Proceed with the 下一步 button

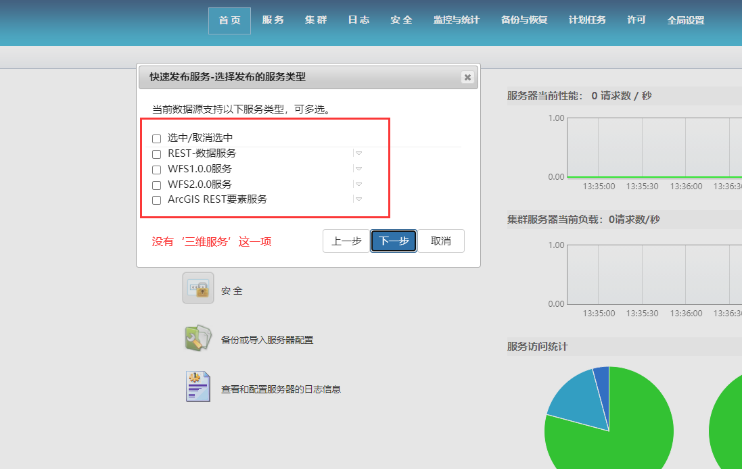point(394,241)
